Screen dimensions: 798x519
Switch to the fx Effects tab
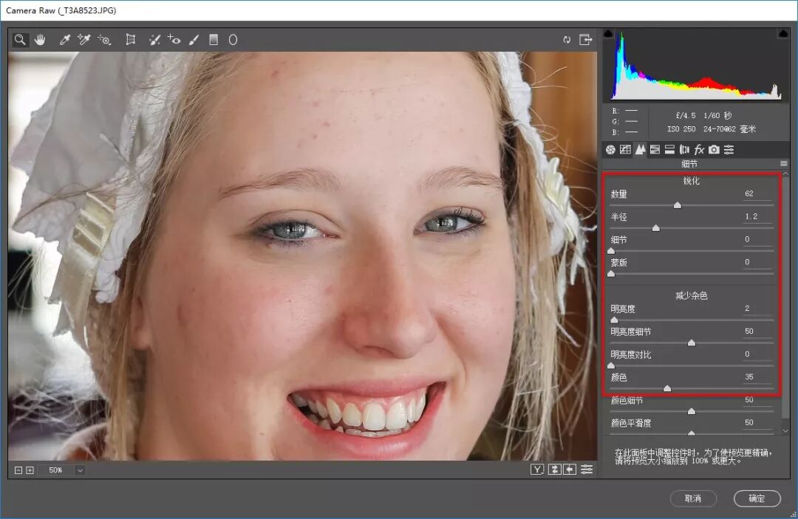[x=699, y=149]
